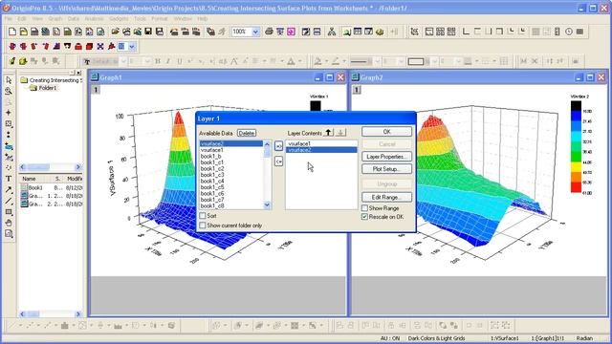Select the Line drawing tool
This screenshot has height=344, width=612.
pos(9,201)
